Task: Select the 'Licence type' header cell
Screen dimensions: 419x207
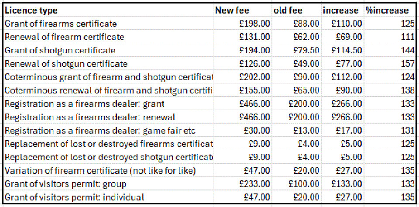Action: [31, 10]
